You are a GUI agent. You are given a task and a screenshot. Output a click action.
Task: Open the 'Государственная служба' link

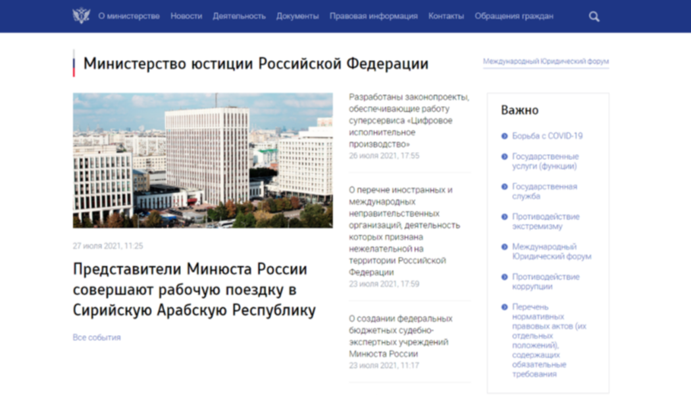(x=544, y=192)
